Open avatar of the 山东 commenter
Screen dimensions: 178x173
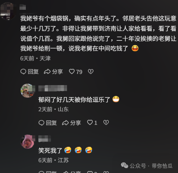(x=28, y=91)
